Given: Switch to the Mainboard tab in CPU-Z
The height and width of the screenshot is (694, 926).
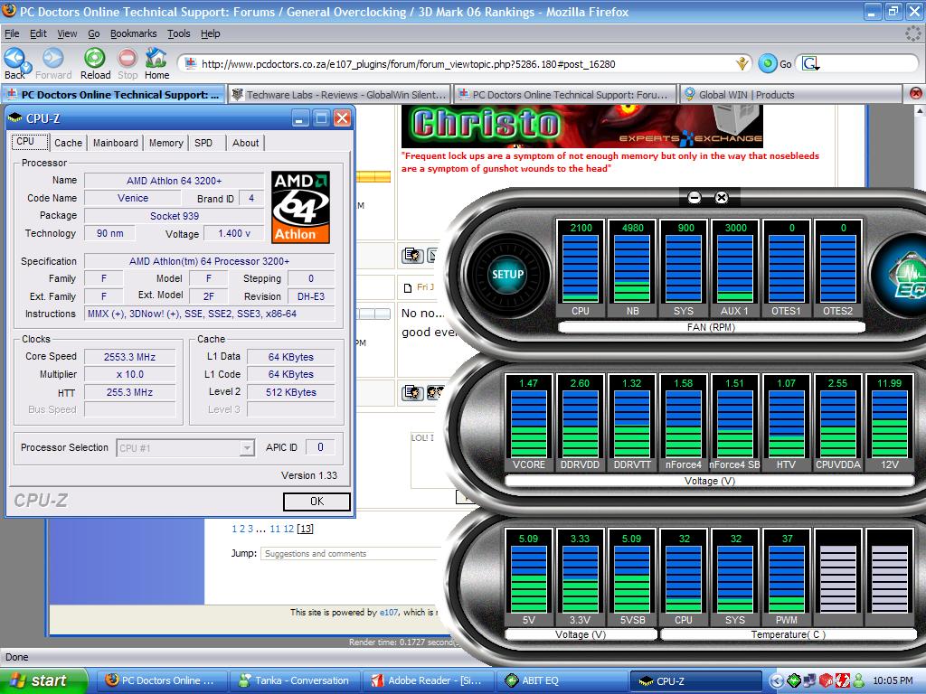Looking at the screenshot, I should [116, 143].
